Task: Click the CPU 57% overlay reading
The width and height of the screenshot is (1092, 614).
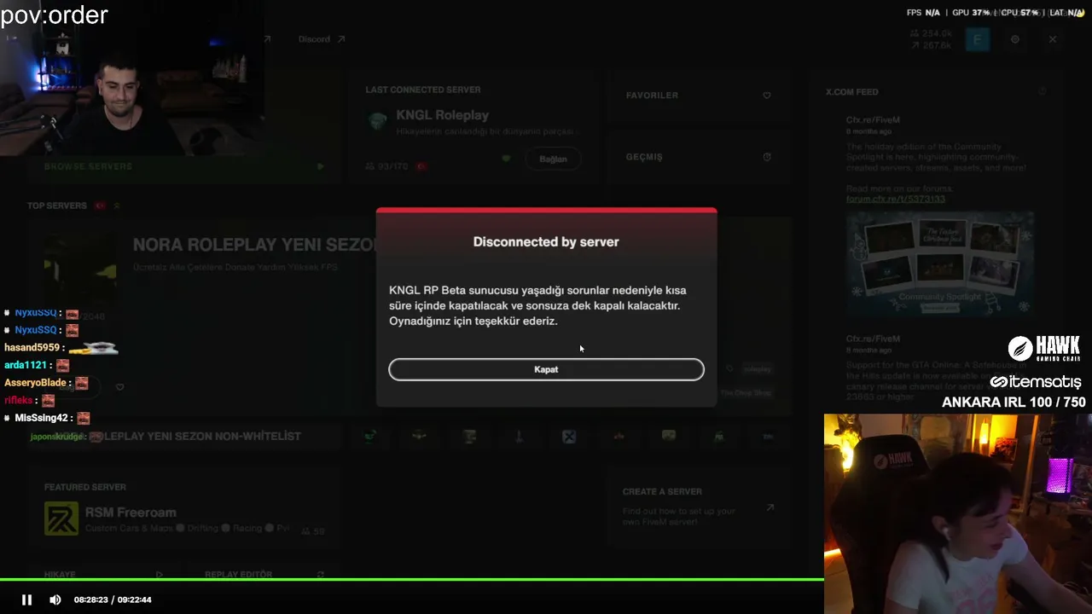Action: 1019,13
